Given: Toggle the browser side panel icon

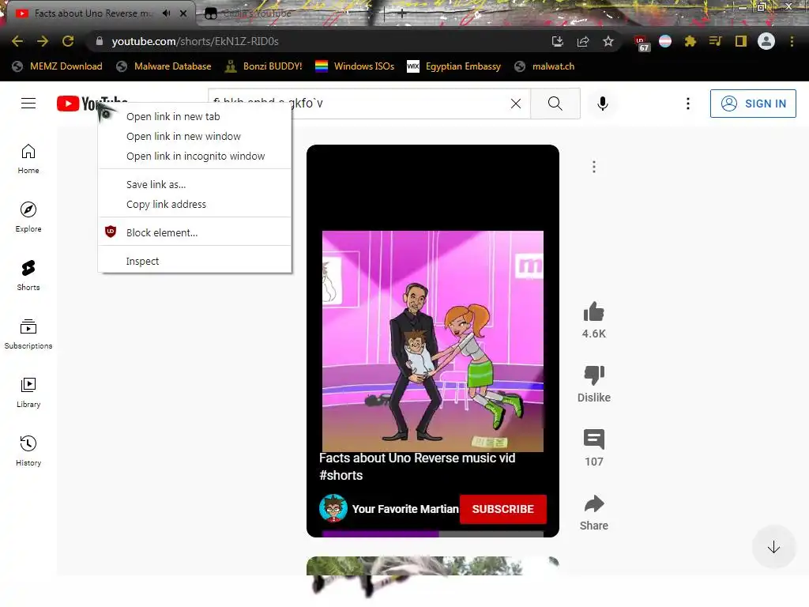Looking at the screenshot, I should (x=740, y=41).
